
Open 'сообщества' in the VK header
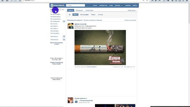pyautogui.click(x=103, y=5)
